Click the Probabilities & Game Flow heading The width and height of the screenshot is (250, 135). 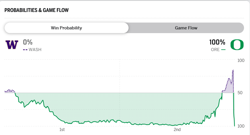click(36, 10)
